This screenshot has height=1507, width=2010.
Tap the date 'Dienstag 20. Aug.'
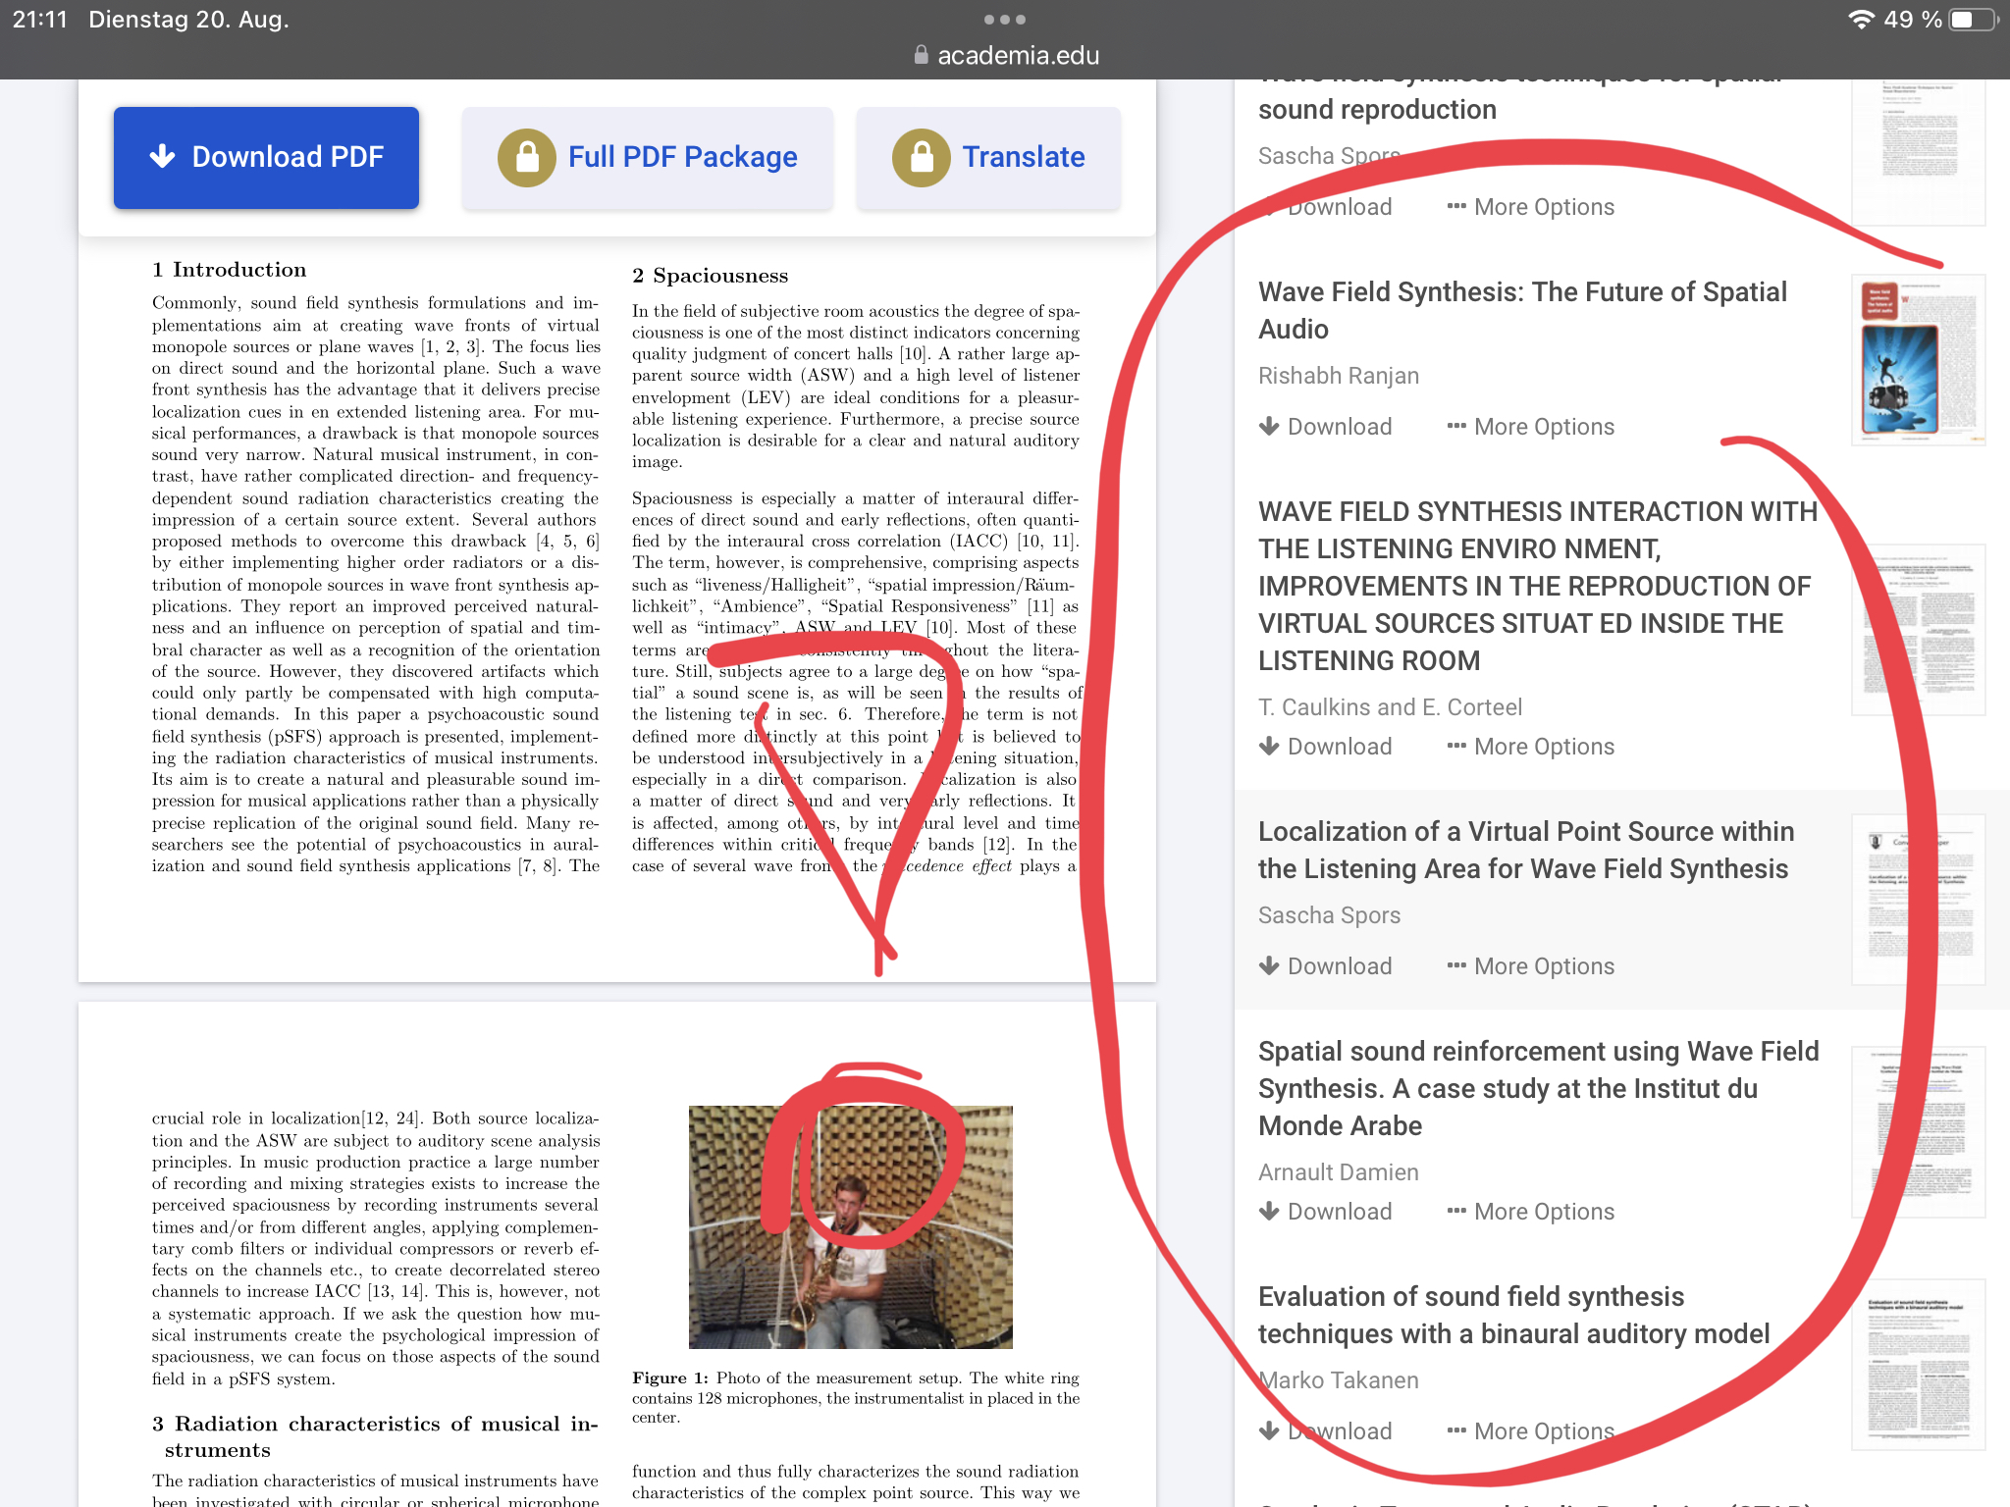pyautogui.click(x=188, y=20)
